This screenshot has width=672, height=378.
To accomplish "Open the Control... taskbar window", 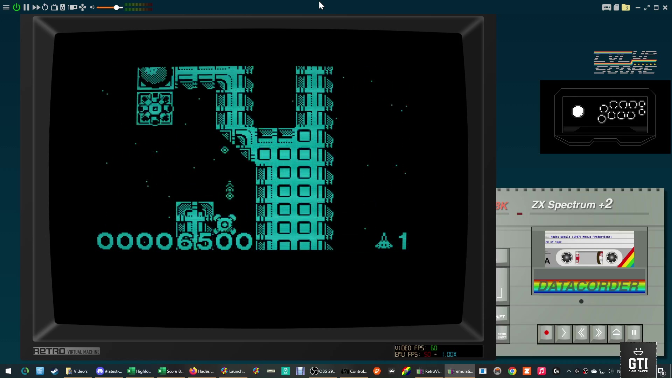I will [x=354, y=371].
